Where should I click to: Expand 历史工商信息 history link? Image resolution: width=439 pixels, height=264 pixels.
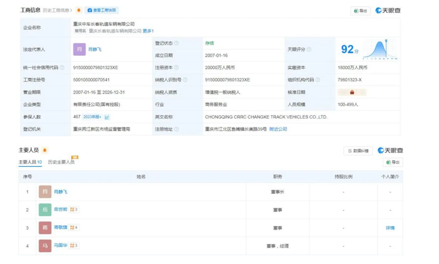point(57,10)
